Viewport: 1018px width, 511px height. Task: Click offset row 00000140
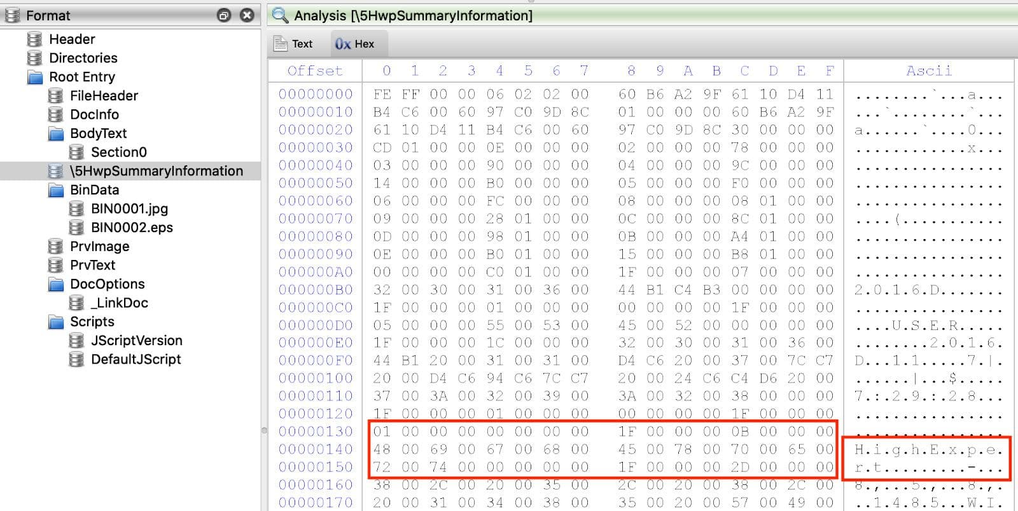pos(316,449)
